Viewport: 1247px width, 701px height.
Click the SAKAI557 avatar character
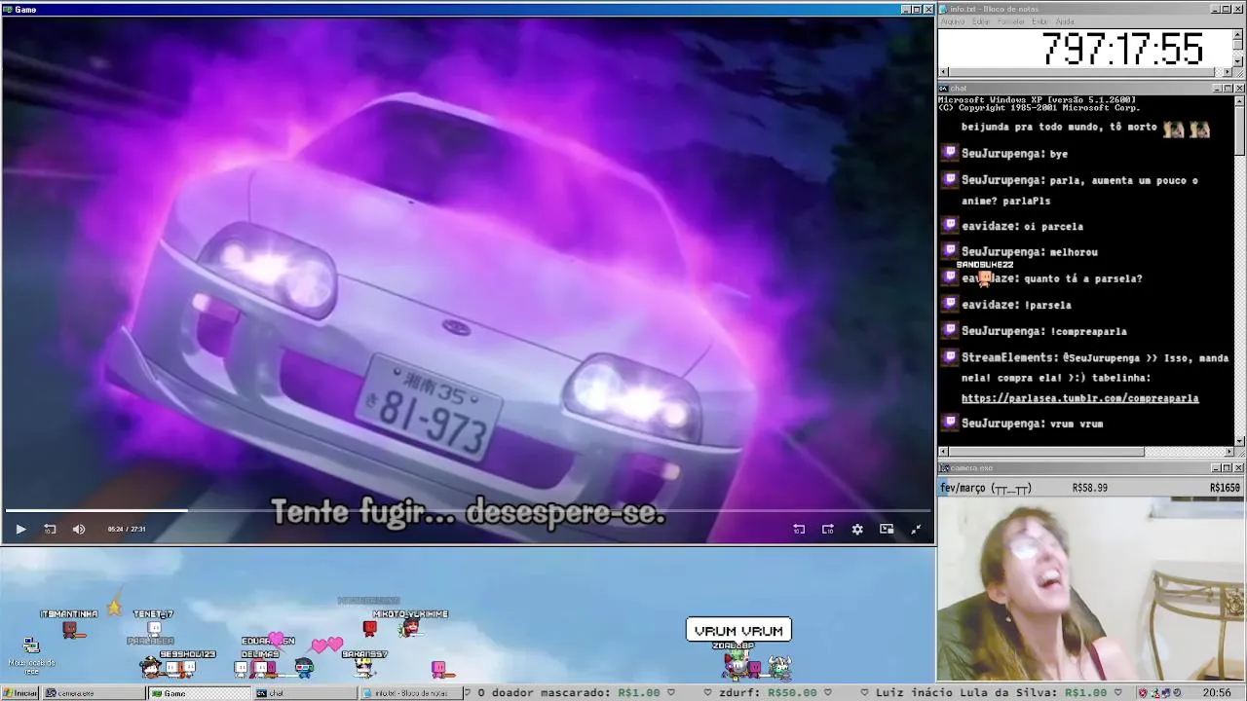tap(364, 668)
